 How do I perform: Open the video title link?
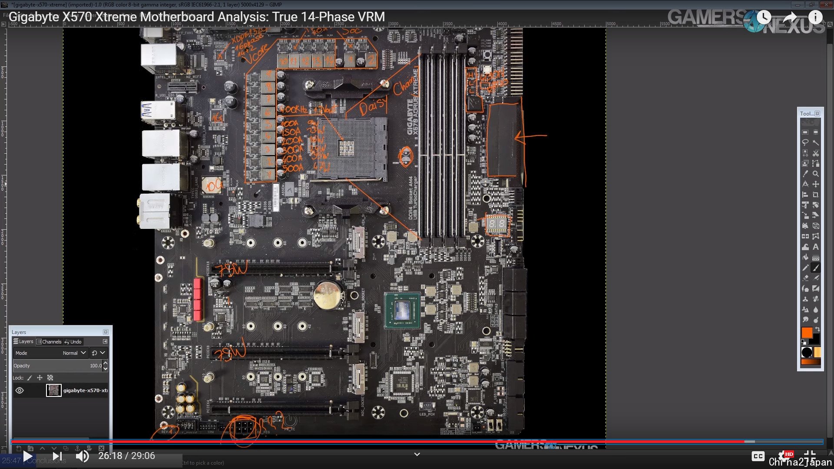(x=197, y=17)
